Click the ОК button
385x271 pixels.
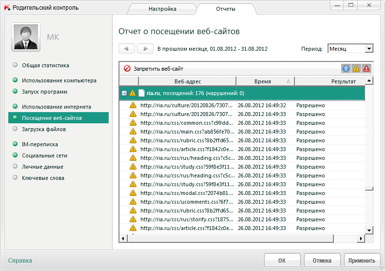(x=282, y=260)
